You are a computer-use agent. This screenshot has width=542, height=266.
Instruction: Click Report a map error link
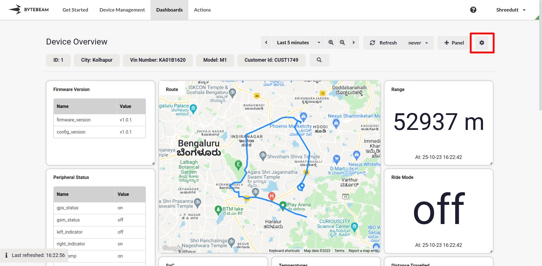tap(364, 251)
